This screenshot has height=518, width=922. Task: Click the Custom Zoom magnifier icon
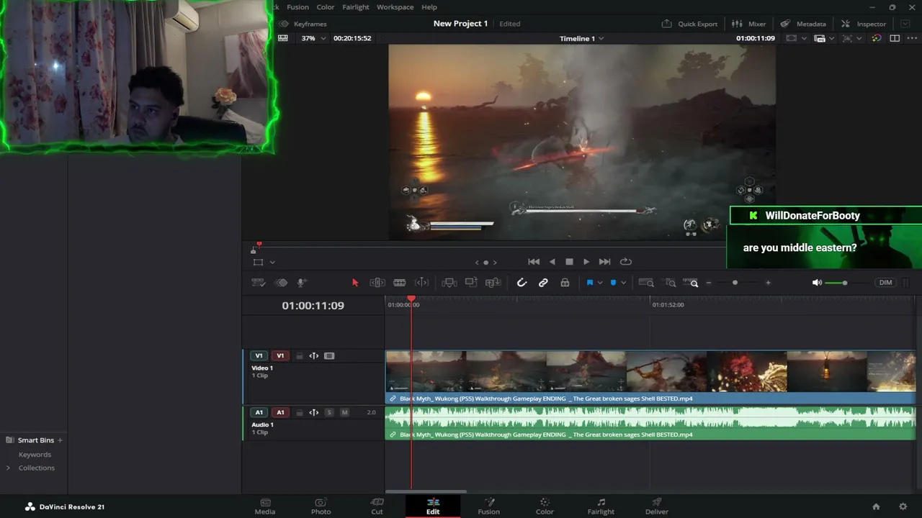pos(691,283)
